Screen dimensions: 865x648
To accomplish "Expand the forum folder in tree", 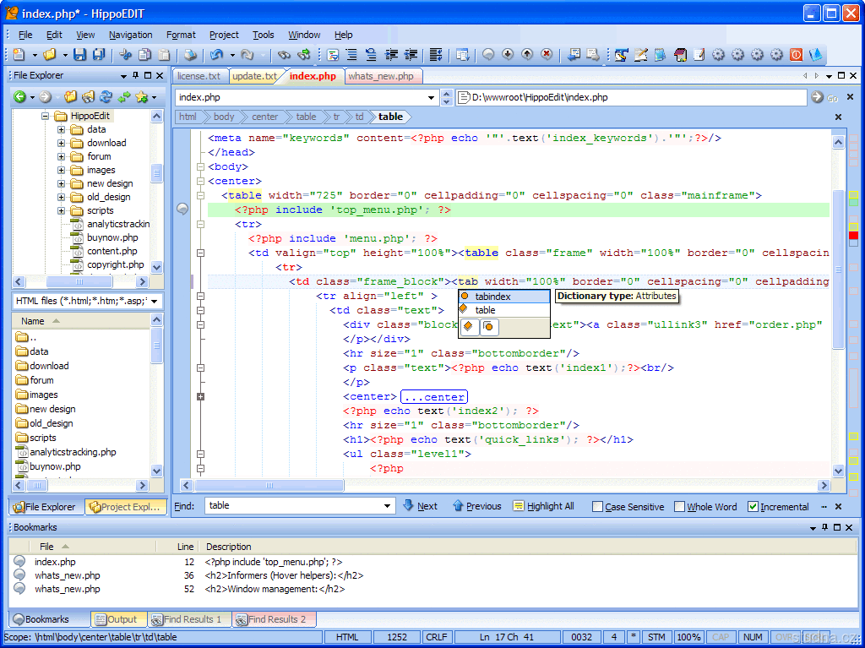I will click(61, 156).
